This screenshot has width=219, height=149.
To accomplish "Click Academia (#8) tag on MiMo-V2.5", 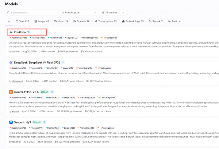I will (x=18, y=97).
